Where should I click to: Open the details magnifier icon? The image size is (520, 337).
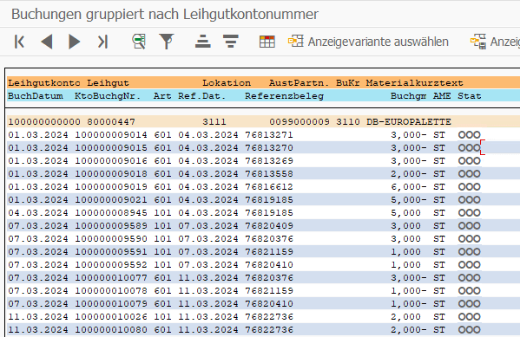[x=139, y=42]
